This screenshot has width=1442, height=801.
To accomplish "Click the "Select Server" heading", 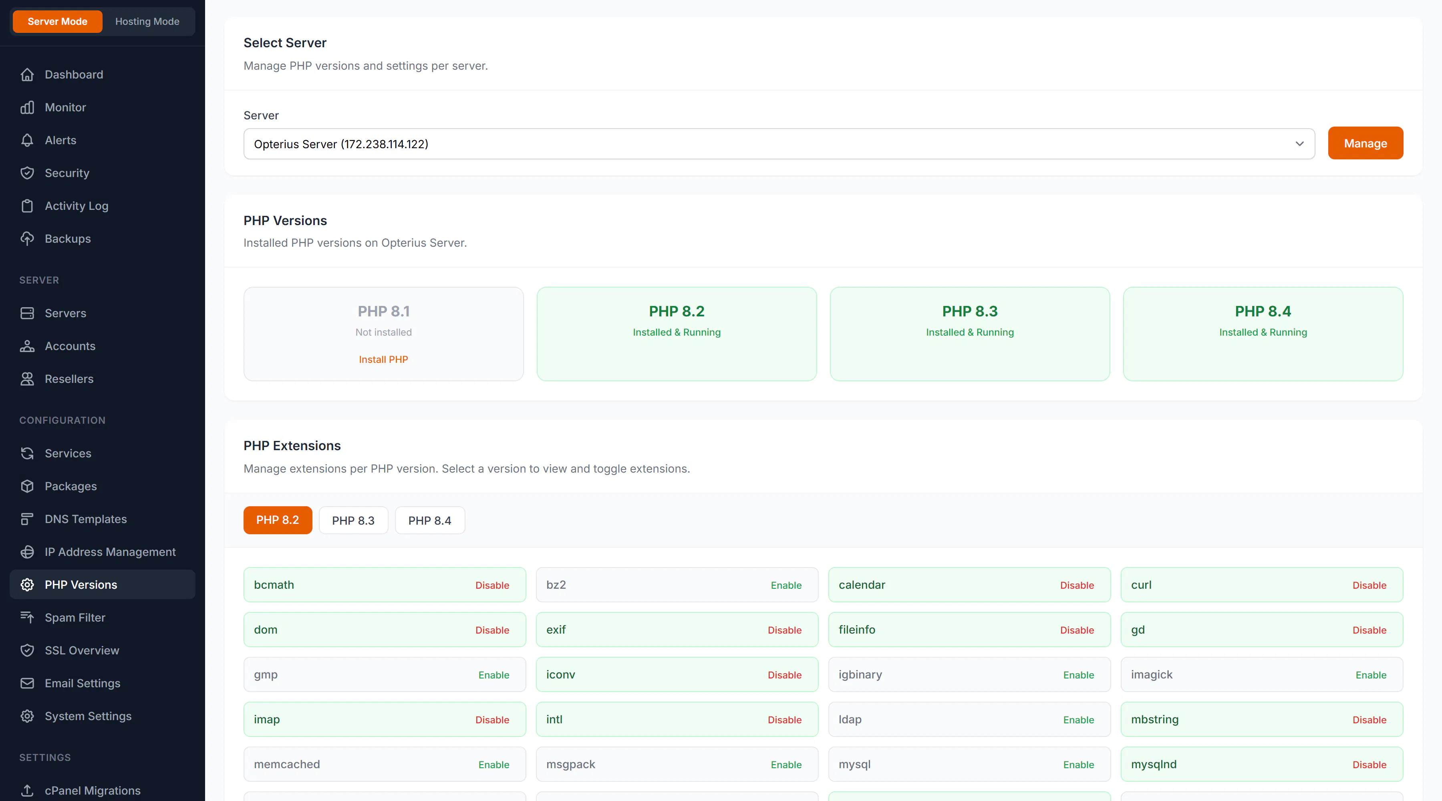I will tap(285, 42).
